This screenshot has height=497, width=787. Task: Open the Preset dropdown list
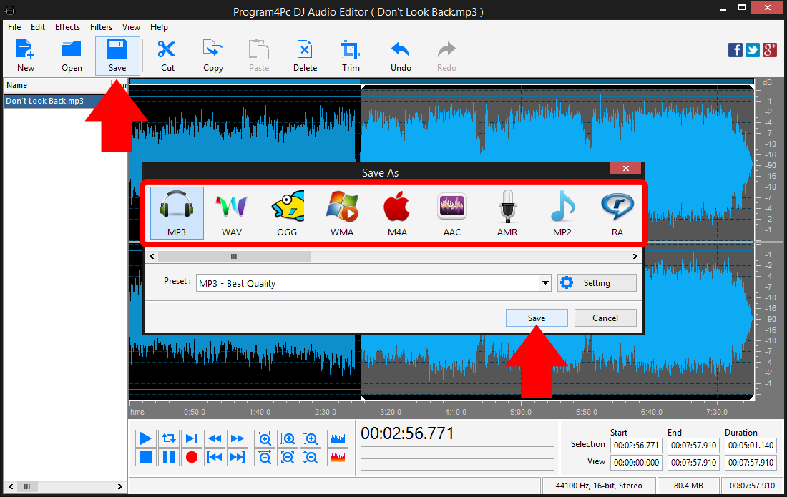(x=544, y=282)
